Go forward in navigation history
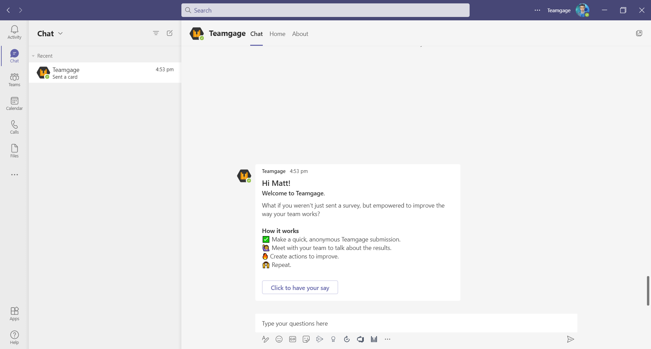Screen dimensions: 651x349 pyautogui.click(x=21, y=10)
